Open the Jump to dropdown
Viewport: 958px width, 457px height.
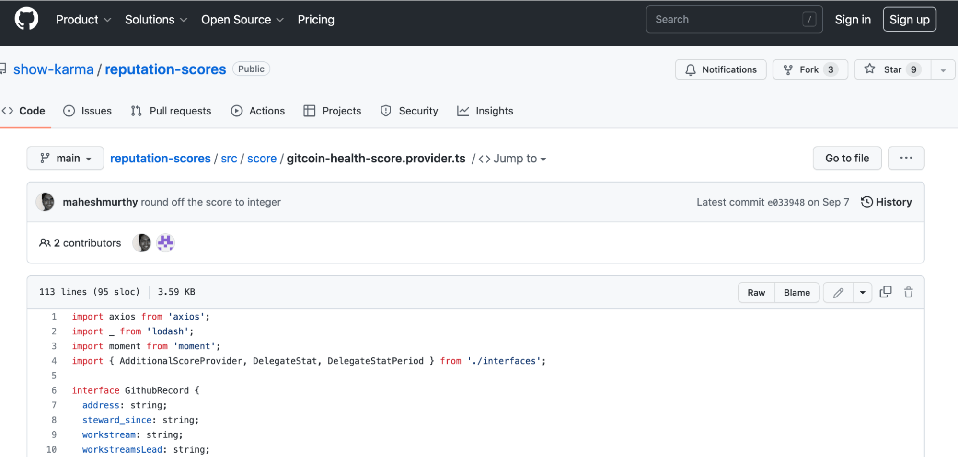pyautogui.click(x=512, y=159)
